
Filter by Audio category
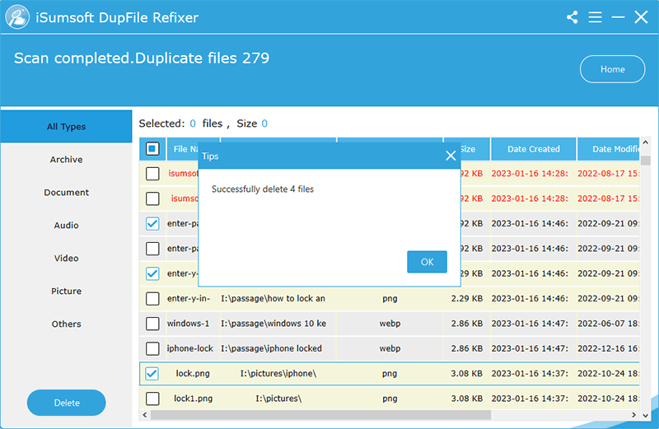tap(66, 226)
